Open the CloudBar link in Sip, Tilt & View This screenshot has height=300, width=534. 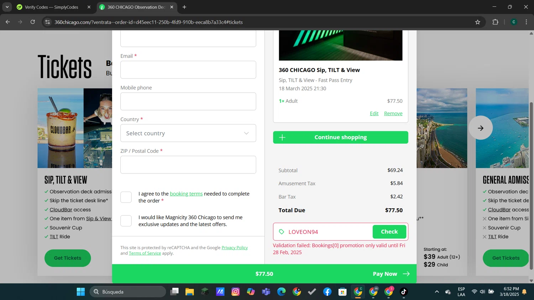pyautogui.click(x=61, y=210)
